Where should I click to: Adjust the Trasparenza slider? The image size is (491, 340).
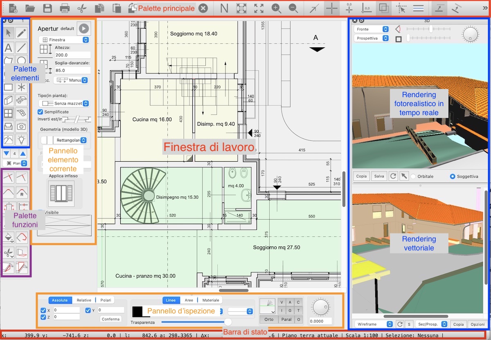coord(227,322)
